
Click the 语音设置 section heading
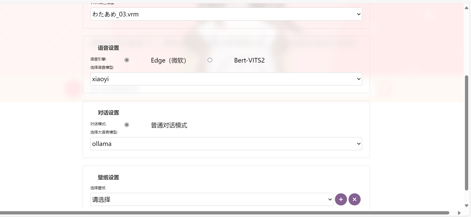tap(108, 48)
